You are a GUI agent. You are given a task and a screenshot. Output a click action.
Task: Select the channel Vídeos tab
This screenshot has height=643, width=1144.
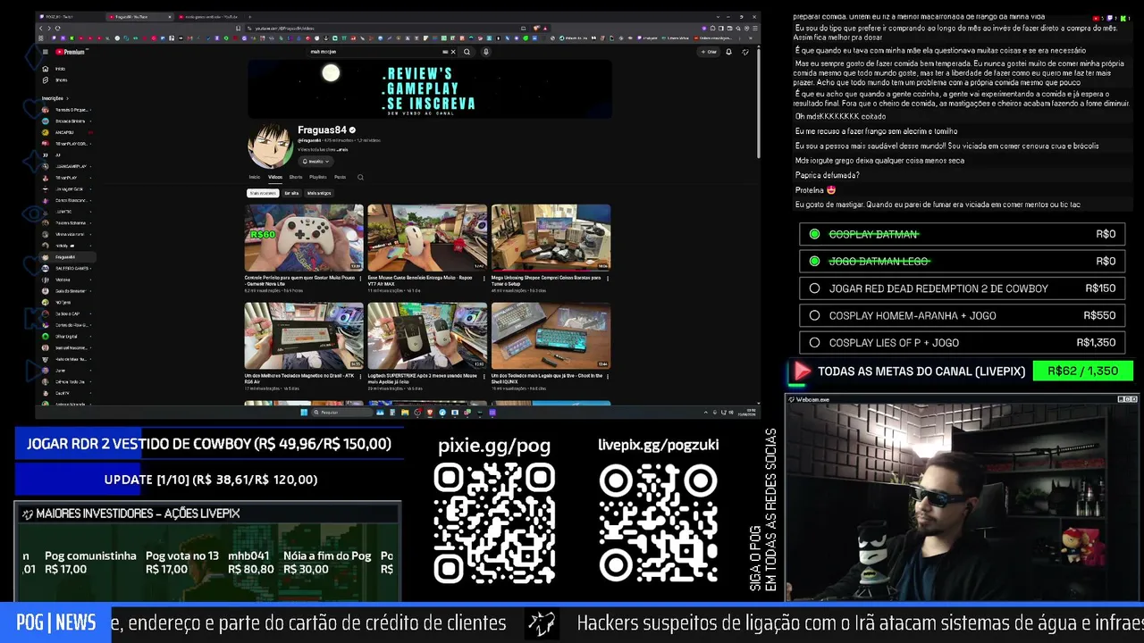pos(275,177)
